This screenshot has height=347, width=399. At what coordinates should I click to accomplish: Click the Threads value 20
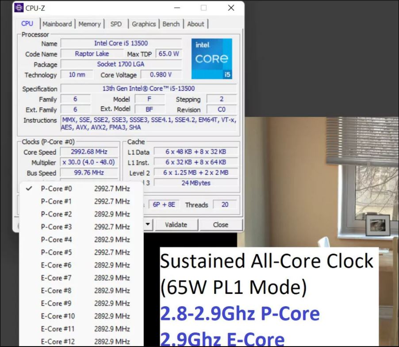coord(225,204)
